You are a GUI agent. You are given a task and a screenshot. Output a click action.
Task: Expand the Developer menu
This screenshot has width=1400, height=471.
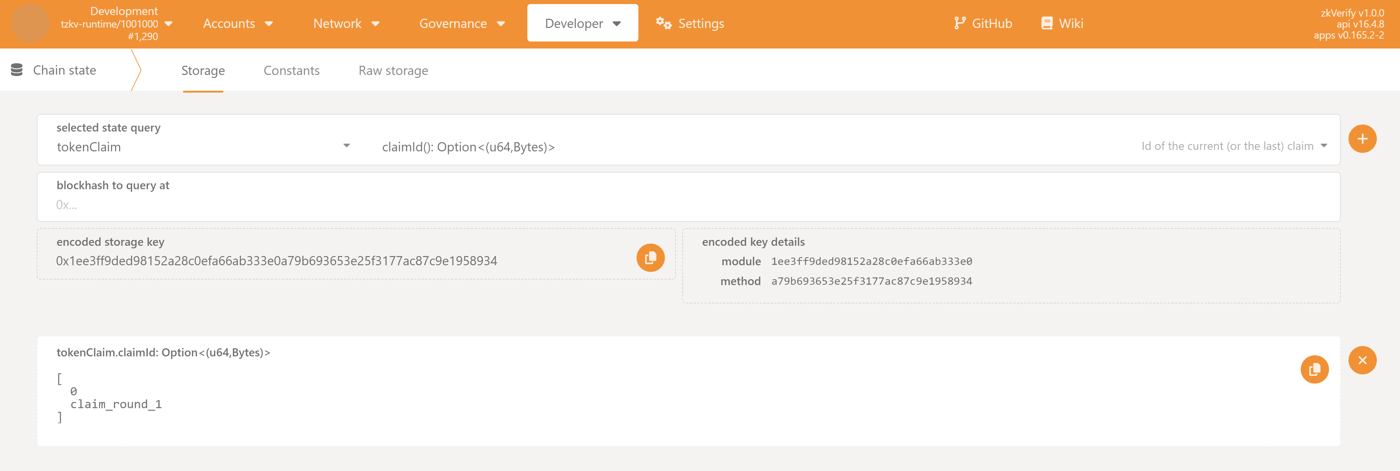tap(582, 24)
